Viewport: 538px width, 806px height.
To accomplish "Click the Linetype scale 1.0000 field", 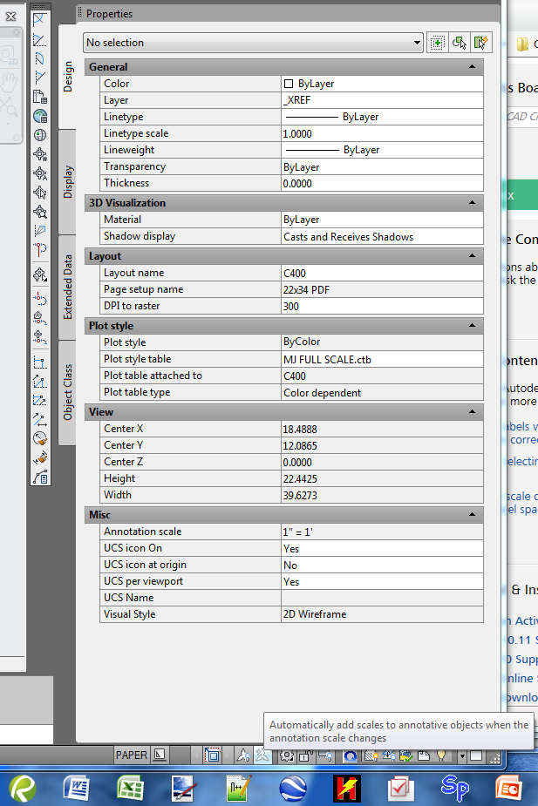I will click(382, 133).
